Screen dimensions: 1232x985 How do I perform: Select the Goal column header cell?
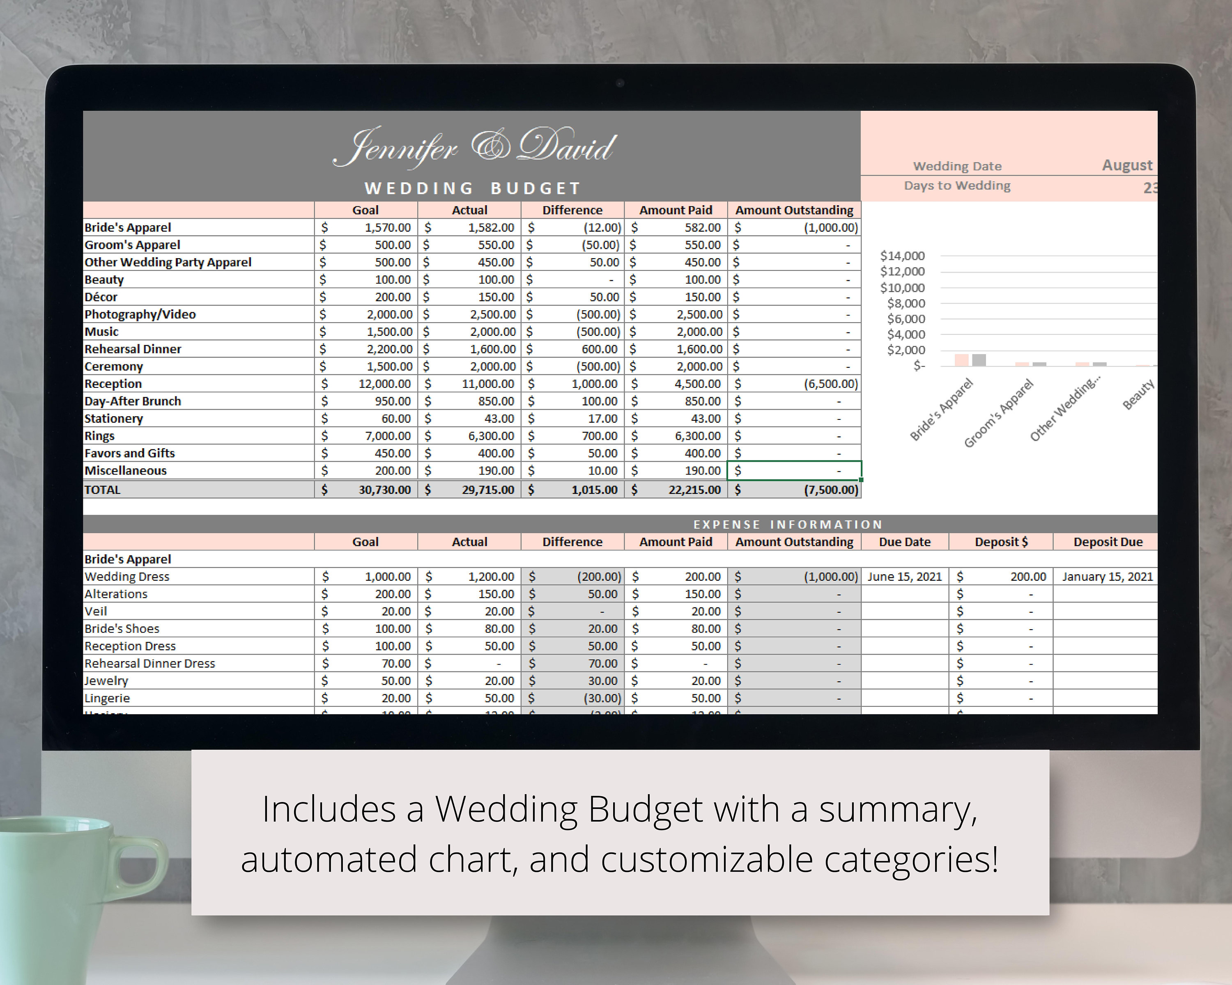point(366,210)
